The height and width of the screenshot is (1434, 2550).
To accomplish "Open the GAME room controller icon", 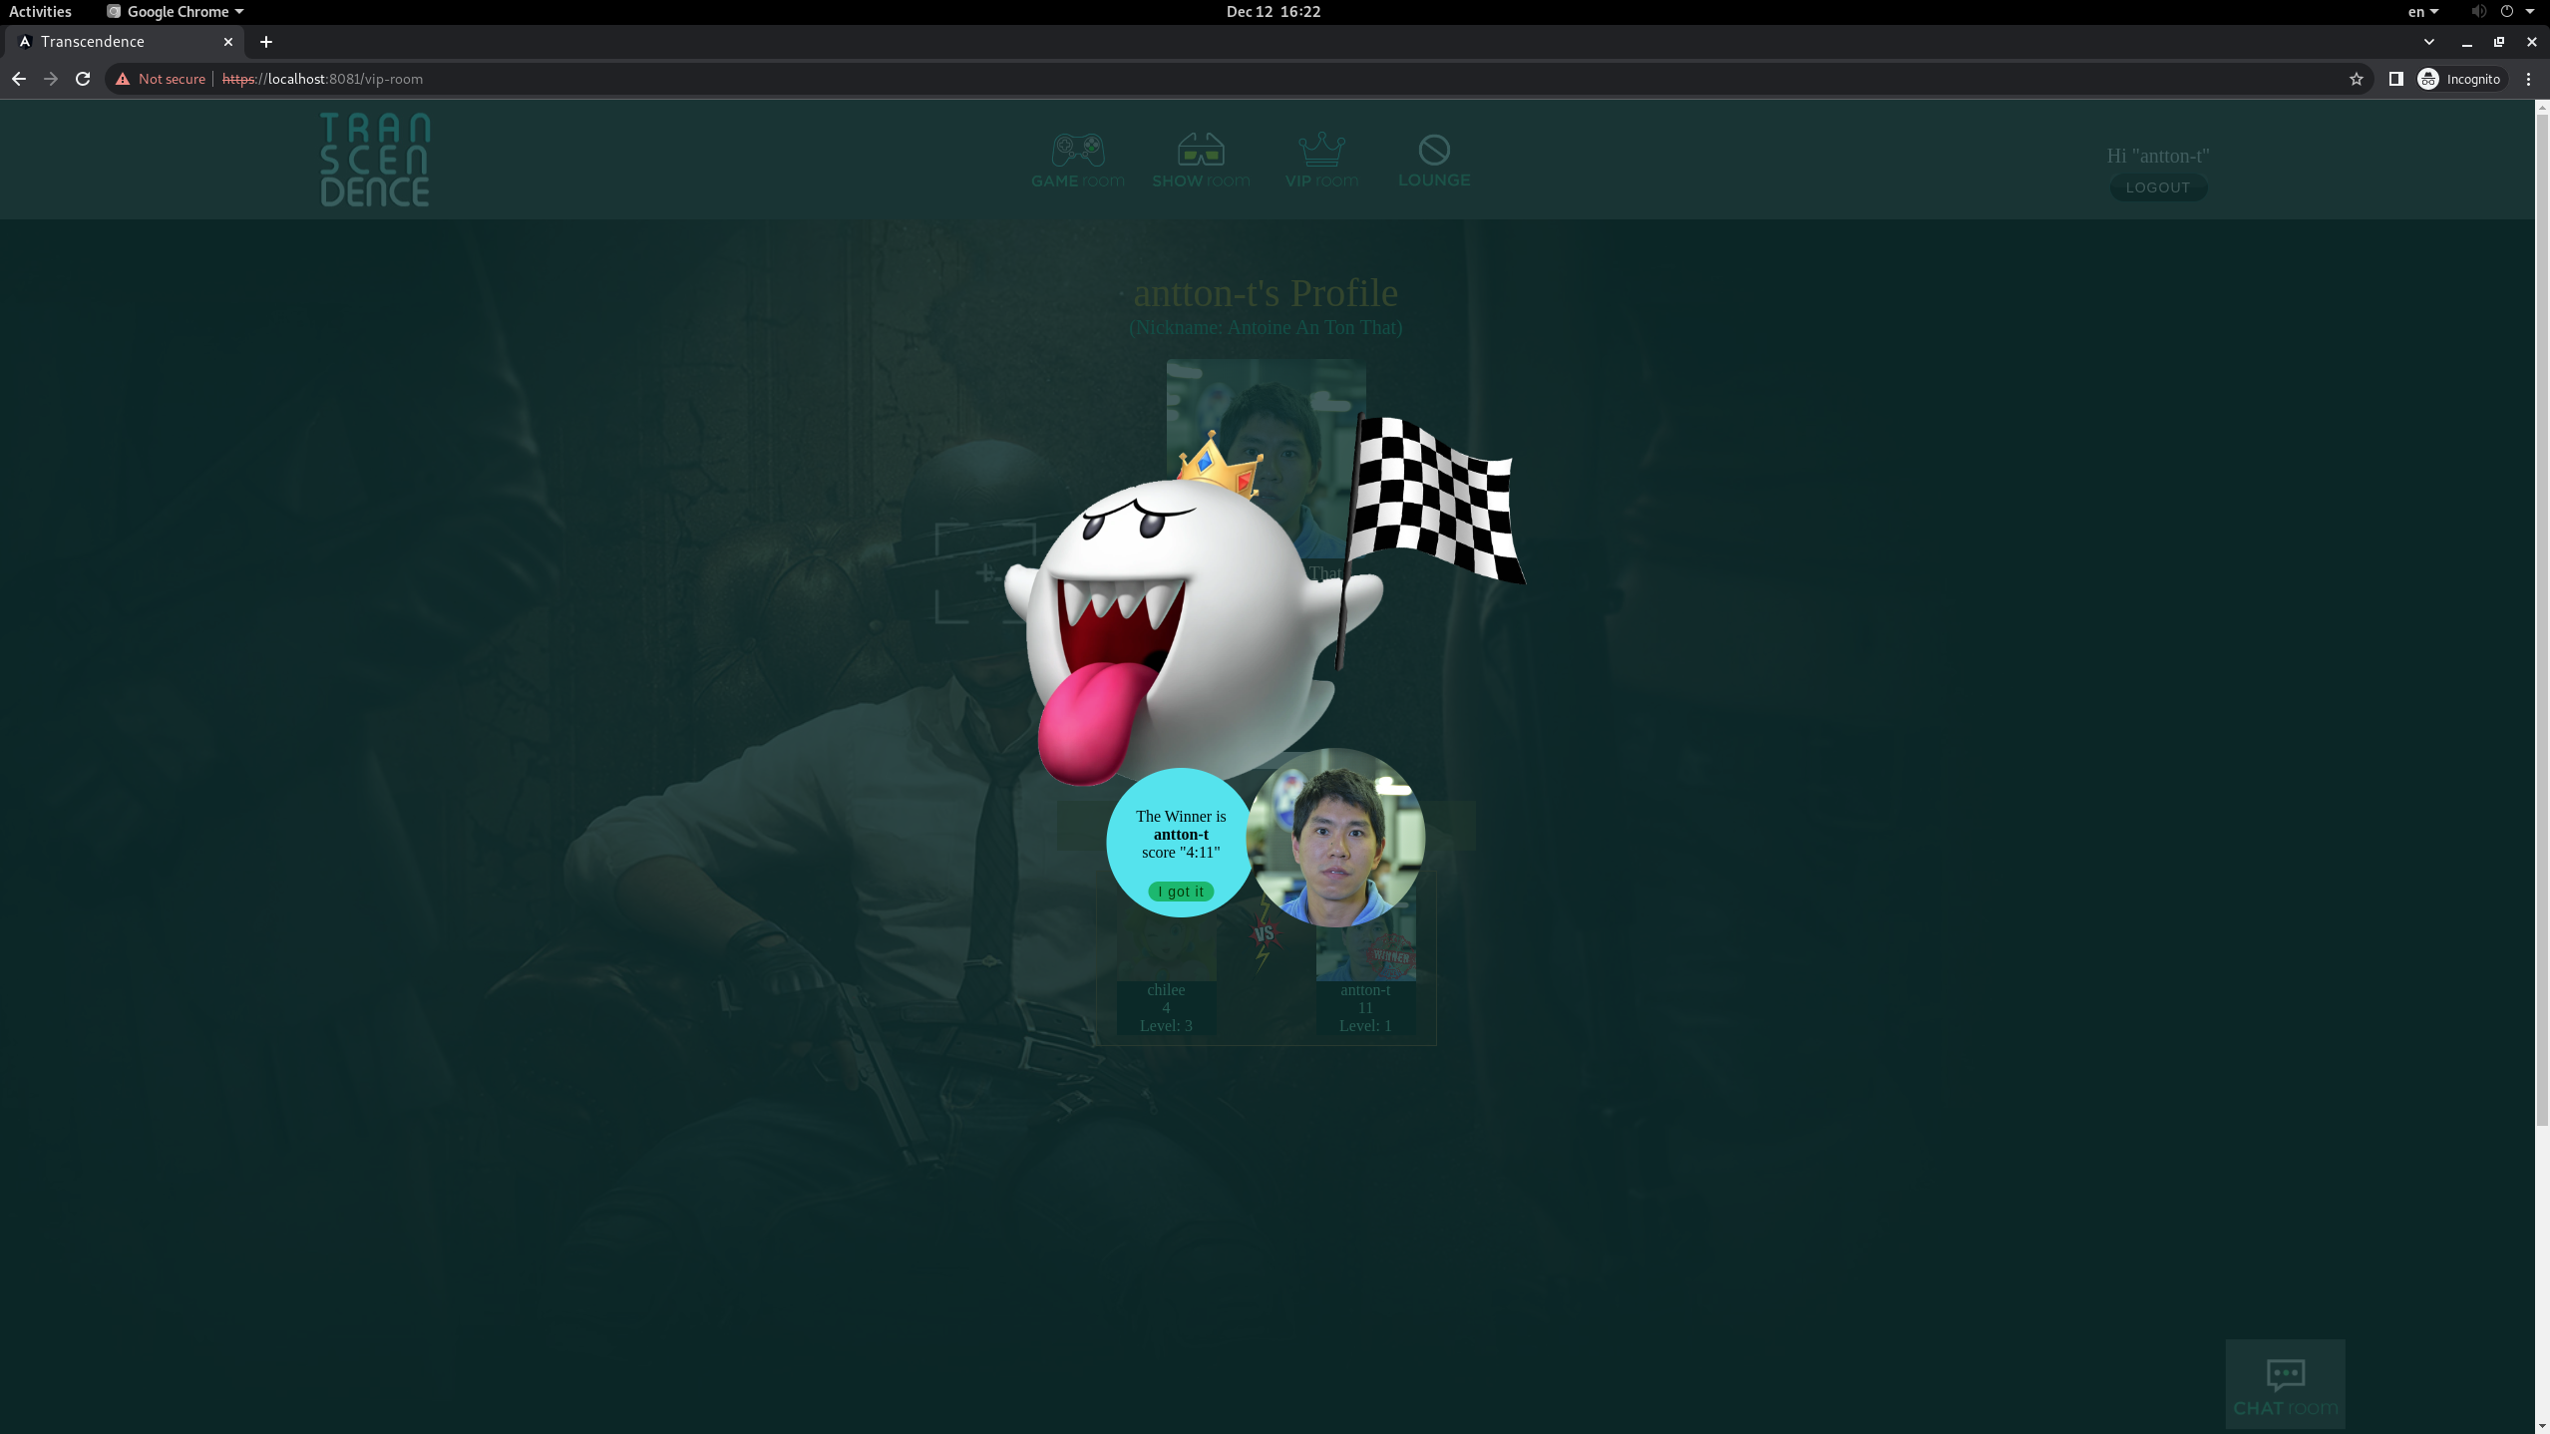I will click(1077, 151).
